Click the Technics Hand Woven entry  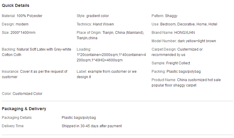coord(95,24)
